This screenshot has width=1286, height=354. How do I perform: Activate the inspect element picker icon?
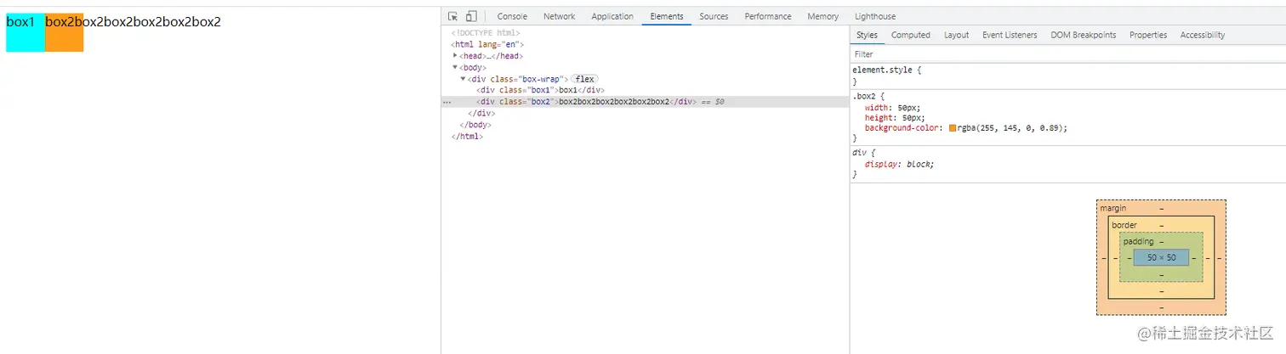pos(452,16)
